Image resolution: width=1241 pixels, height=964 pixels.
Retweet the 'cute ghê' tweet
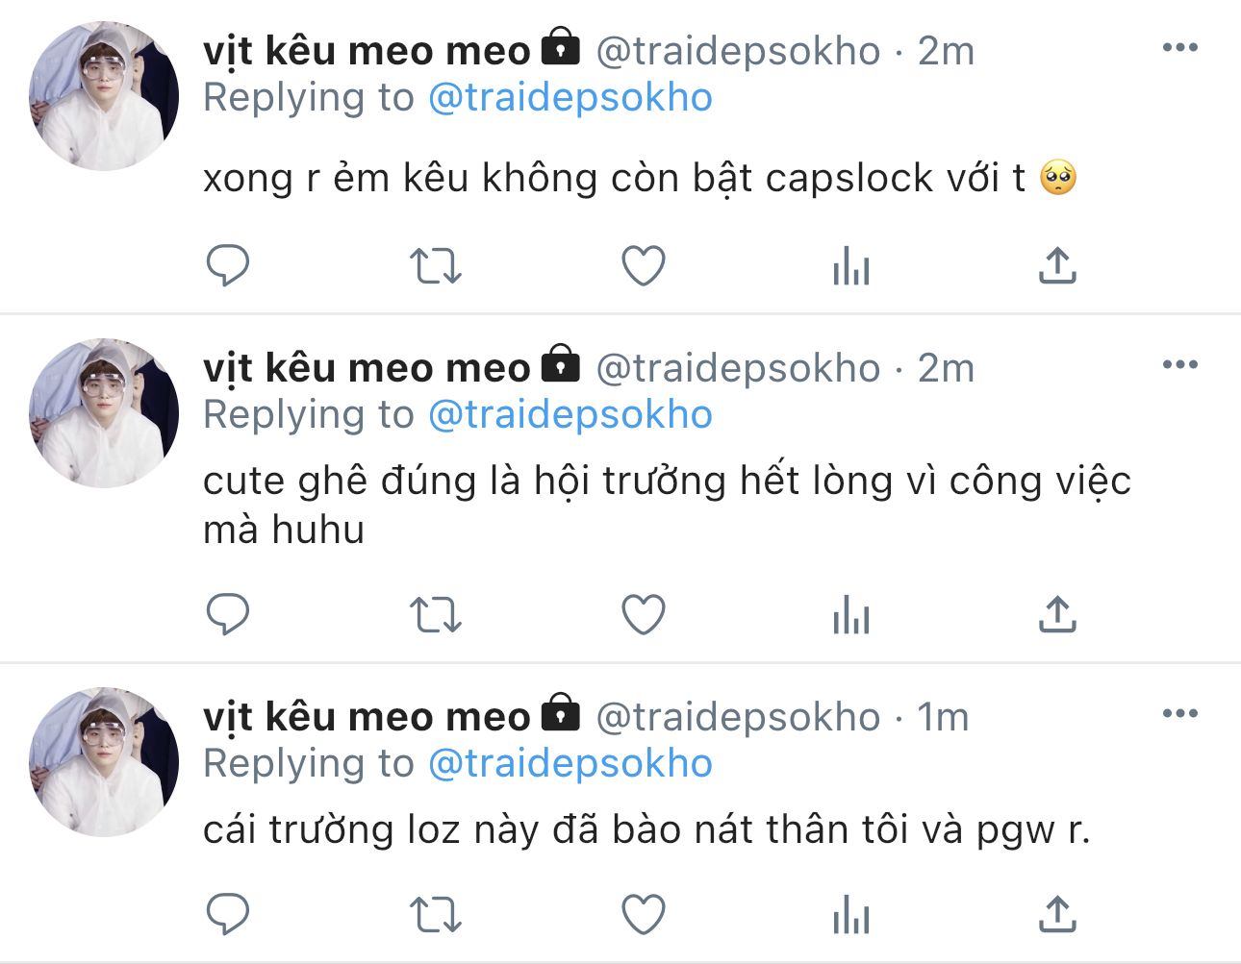(x=436, y=615)
